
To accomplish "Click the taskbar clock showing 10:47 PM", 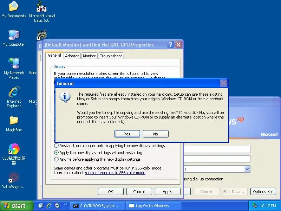I will pos(268,206).
